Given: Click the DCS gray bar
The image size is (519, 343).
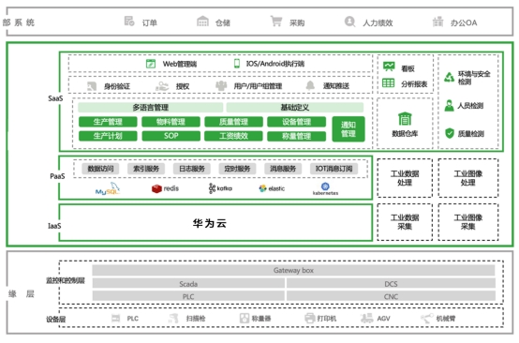Looking at the screenshot, I should (391, 283).
